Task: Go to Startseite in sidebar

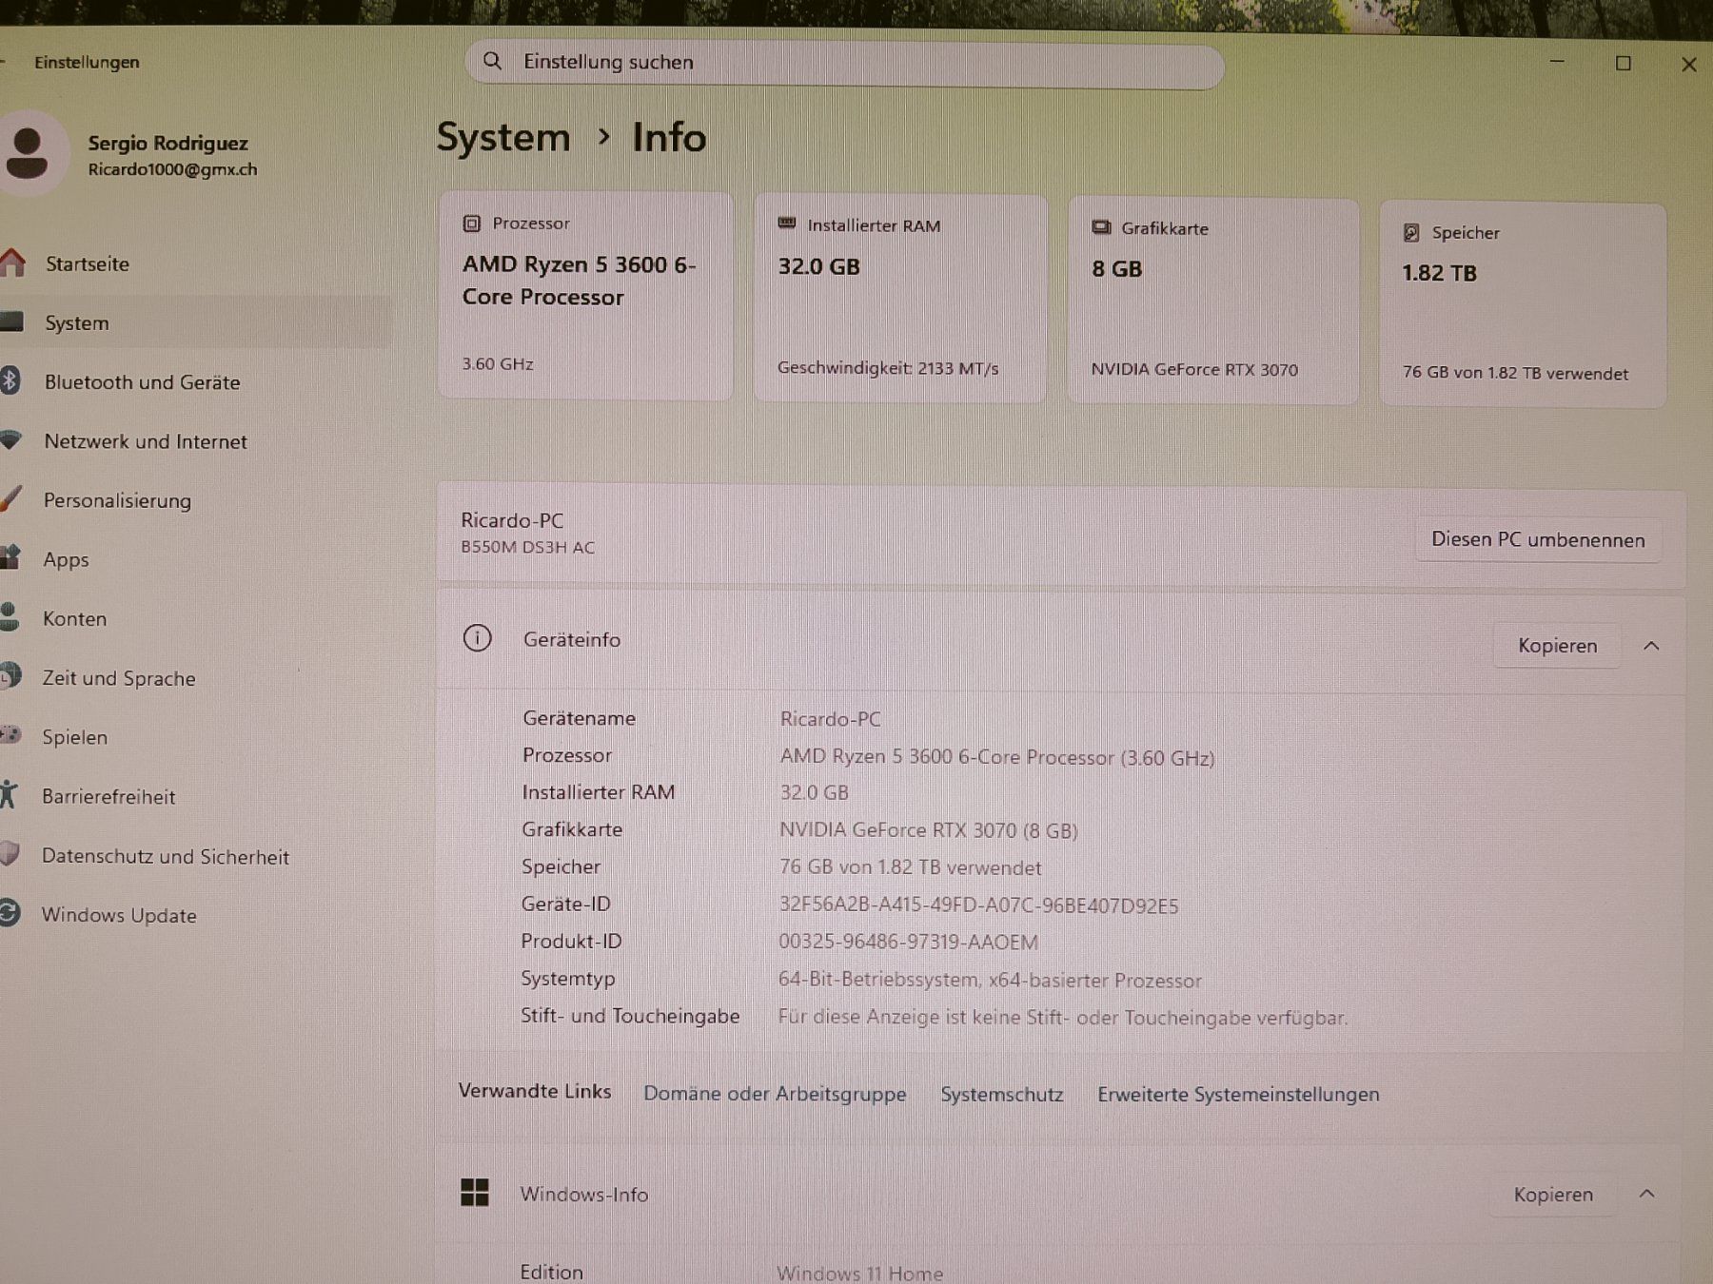Action: coord(193,263)
